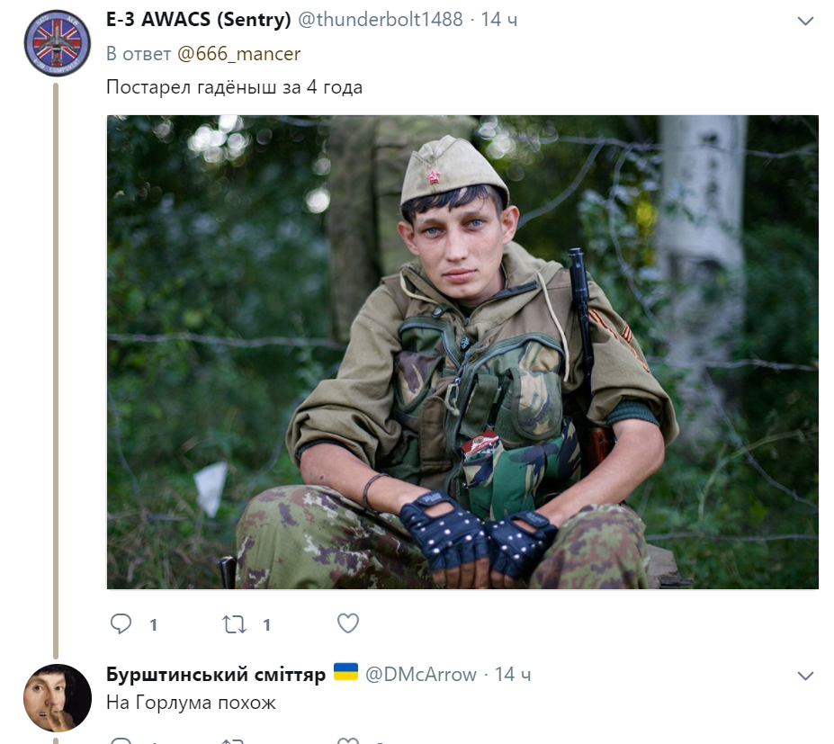Enlarge the attached soldier photo
This screenshot has width=834, height=744.
point(462,352)
